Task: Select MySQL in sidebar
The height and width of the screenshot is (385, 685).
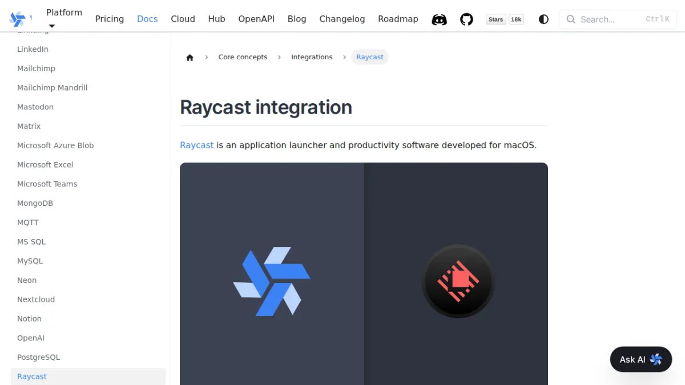Action: tap(30, 261)
